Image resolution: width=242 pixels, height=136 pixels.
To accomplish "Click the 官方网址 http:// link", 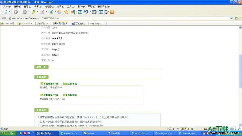I will point(56,49).
